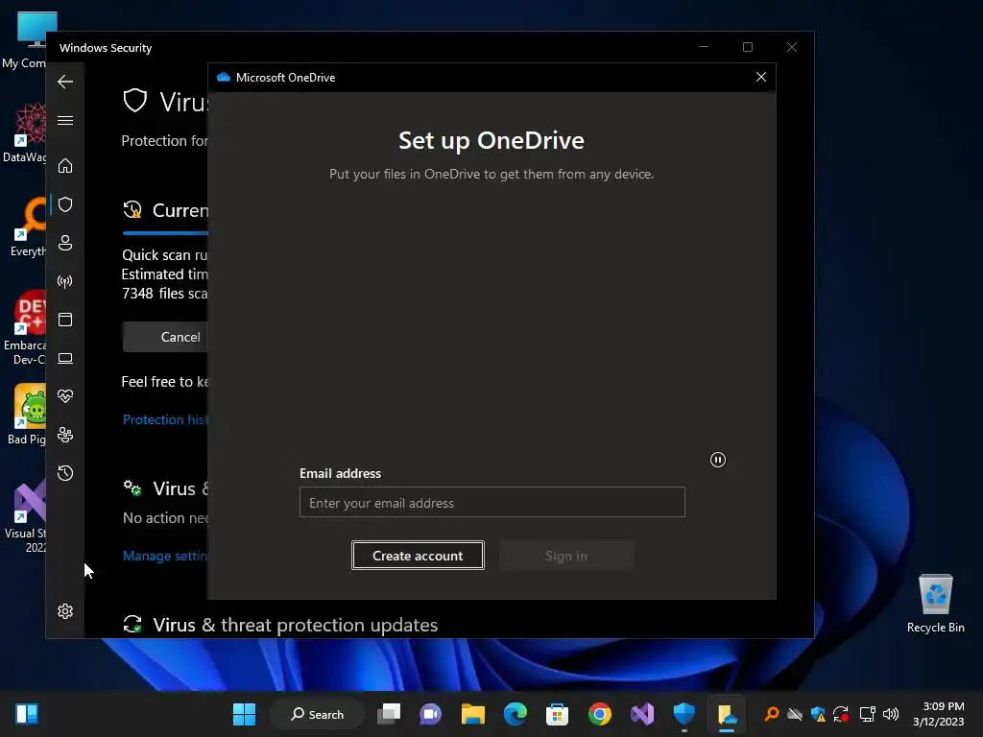
Task: Open the clock and date flyout
Action: point(939,714)
